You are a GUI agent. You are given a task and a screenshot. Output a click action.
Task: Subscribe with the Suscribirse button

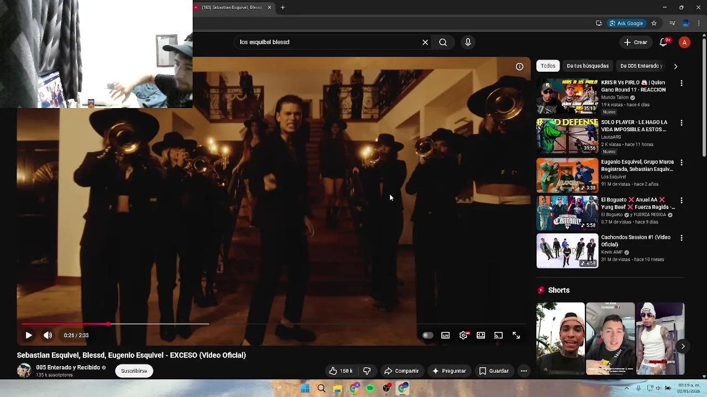(134, 371)
